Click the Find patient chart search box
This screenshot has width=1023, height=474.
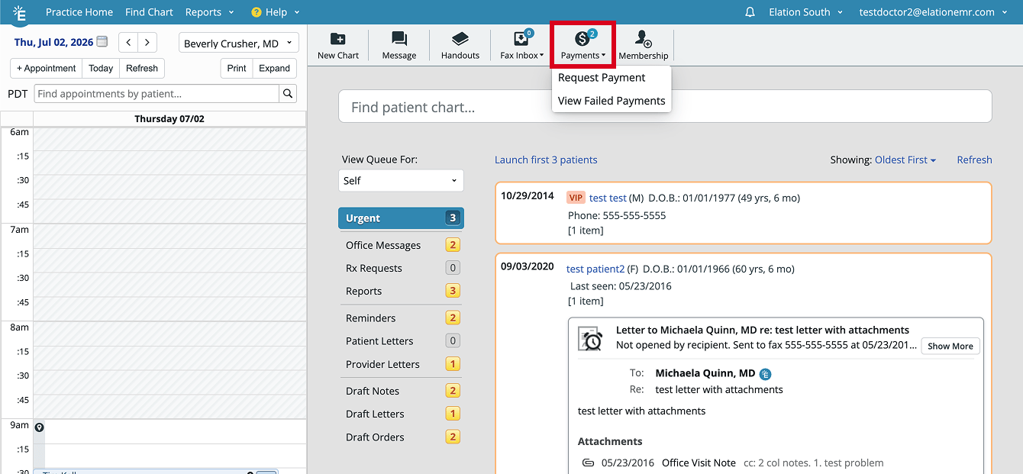(665, 106)
